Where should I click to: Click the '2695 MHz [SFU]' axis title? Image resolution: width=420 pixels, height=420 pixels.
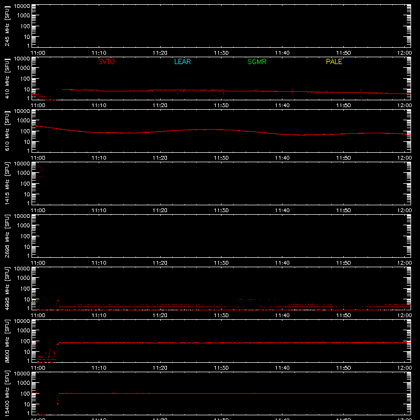click(x=7, y=236)
